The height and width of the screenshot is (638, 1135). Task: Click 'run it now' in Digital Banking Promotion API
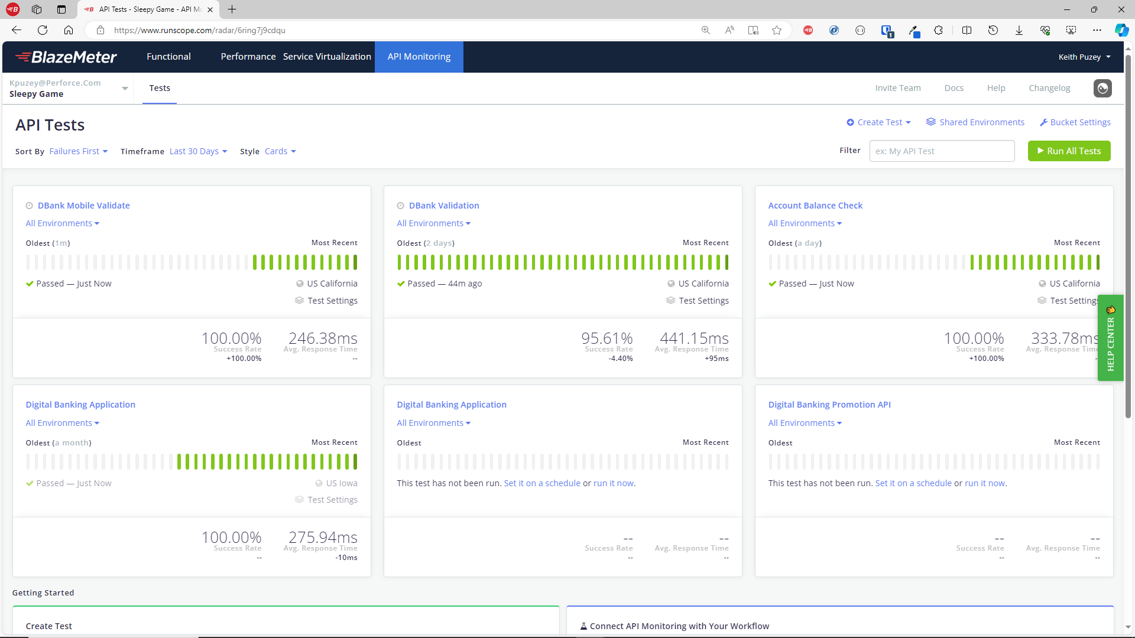point(984,483)
